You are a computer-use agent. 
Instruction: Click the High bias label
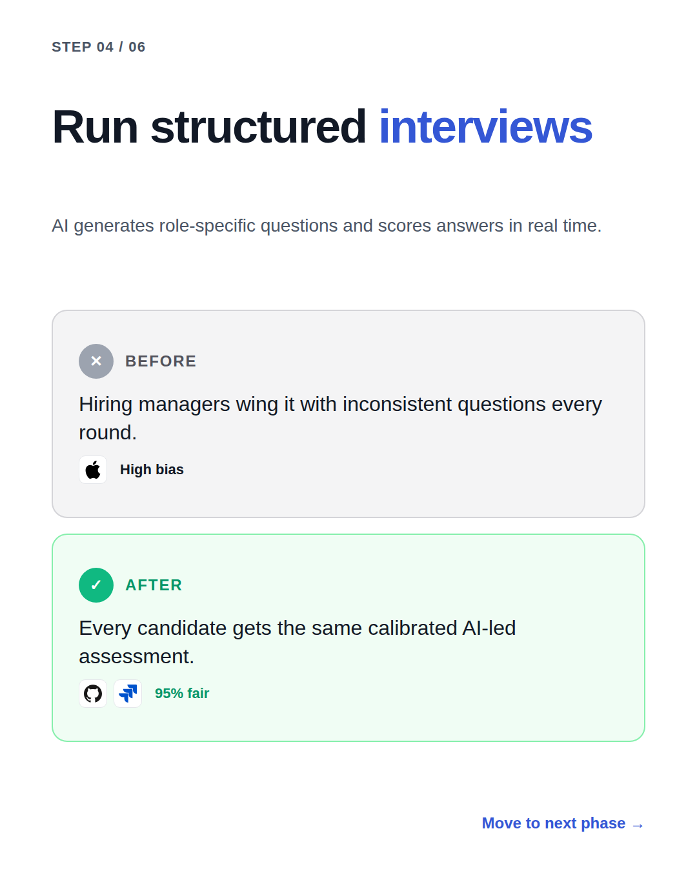tap(152, 470)
